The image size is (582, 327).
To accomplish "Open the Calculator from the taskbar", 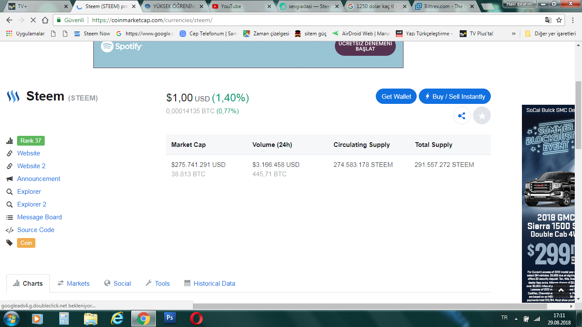I will click(x=64, y=318).
